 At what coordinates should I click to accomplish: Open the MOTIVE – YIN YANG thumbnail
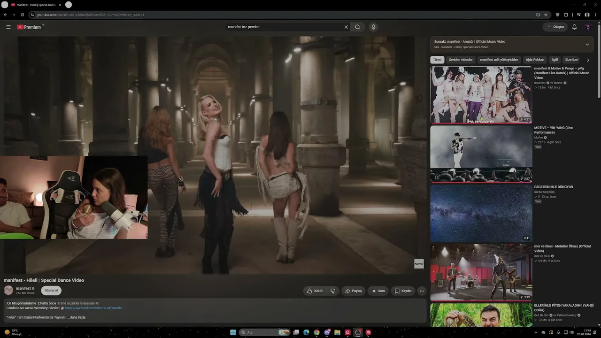pyautogui.click(x=481, y=154)
